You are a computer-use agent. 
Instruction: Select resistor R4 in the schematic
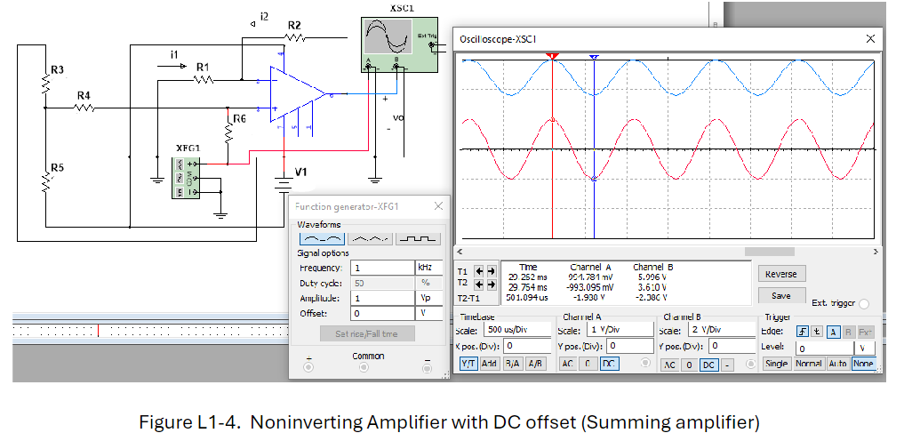(84, 108)
